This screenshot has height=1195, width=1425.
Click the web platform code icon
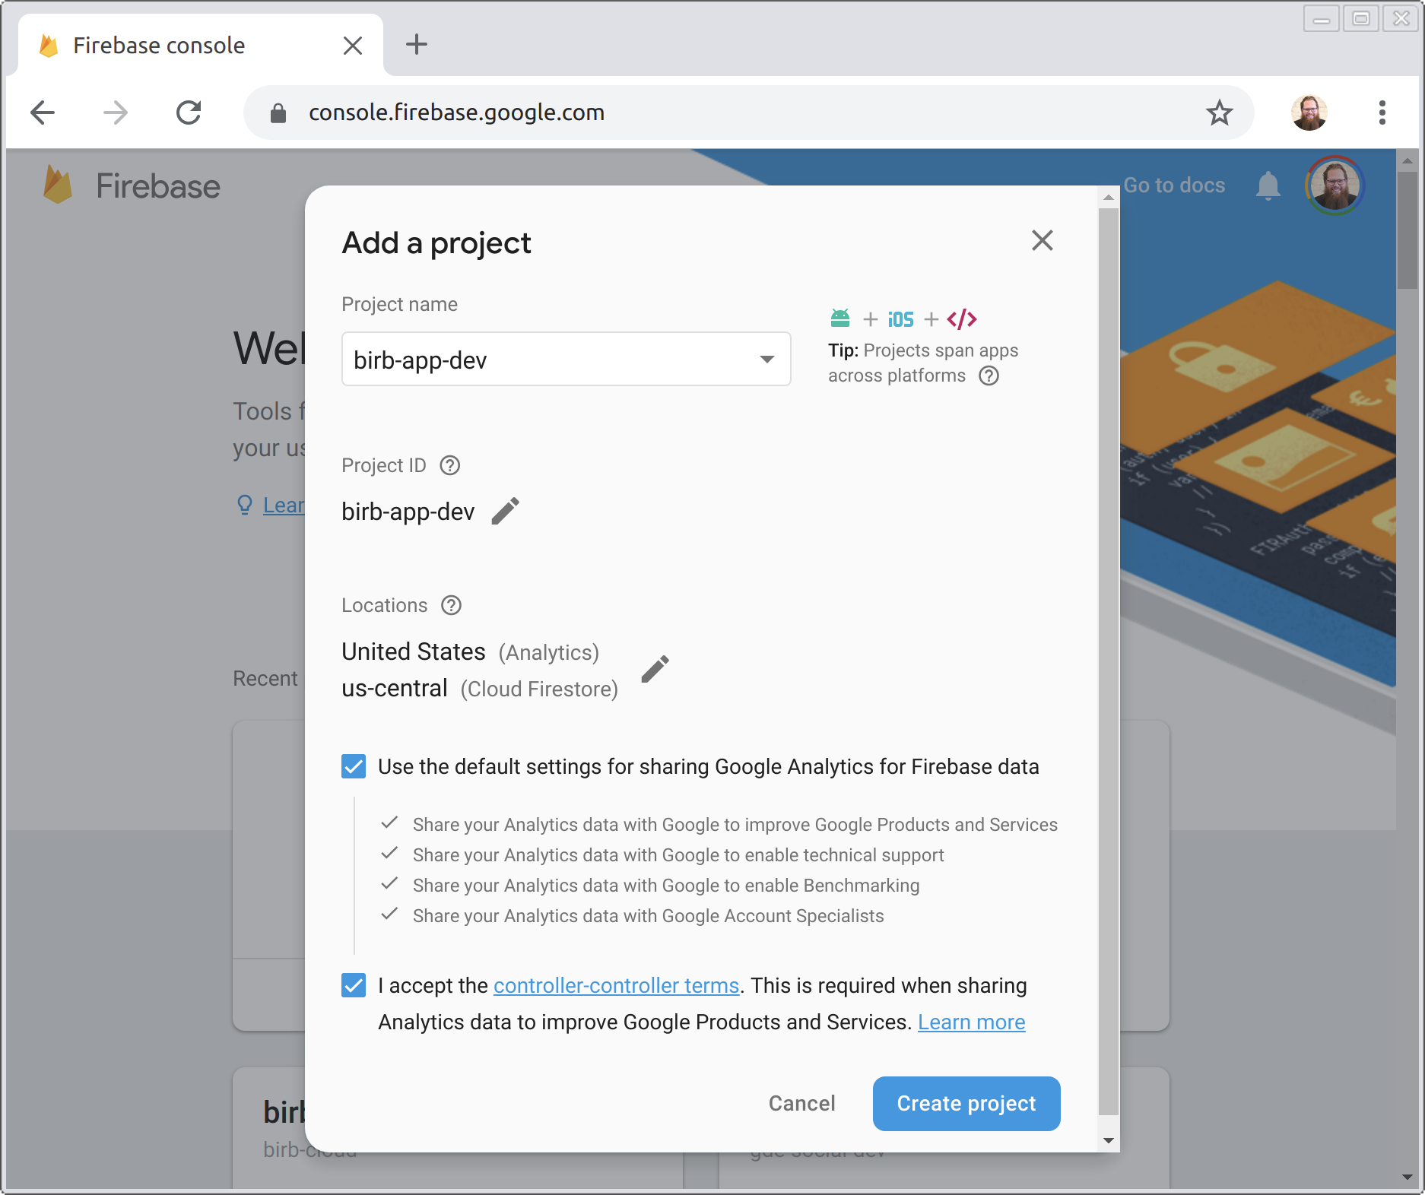click(x=963, y=319)
